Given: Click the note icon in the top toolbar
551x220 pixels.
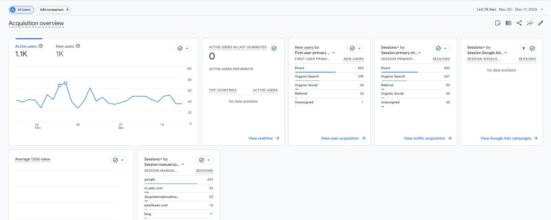Looking at the screenshot, I should (497, 23).
